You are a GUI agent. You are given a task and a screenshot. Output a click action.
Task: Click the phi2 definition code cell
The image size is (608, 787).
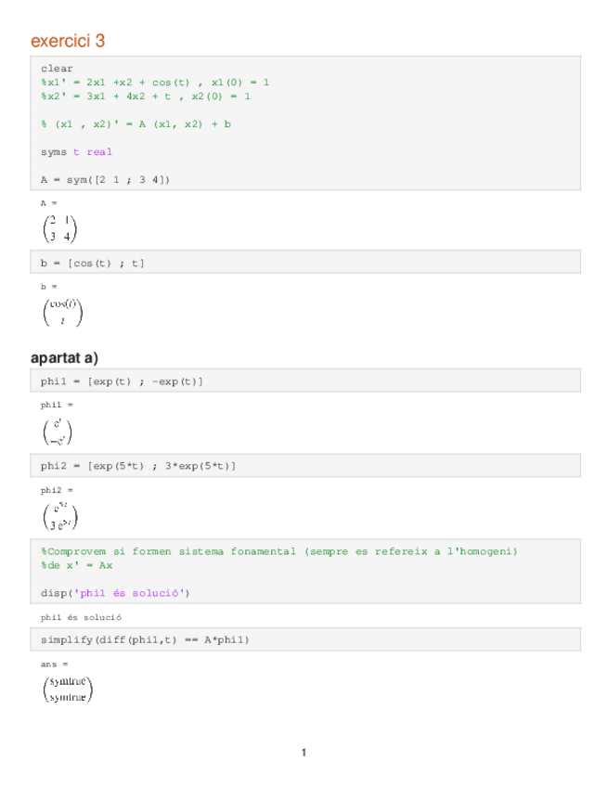(x=138, y=466)
